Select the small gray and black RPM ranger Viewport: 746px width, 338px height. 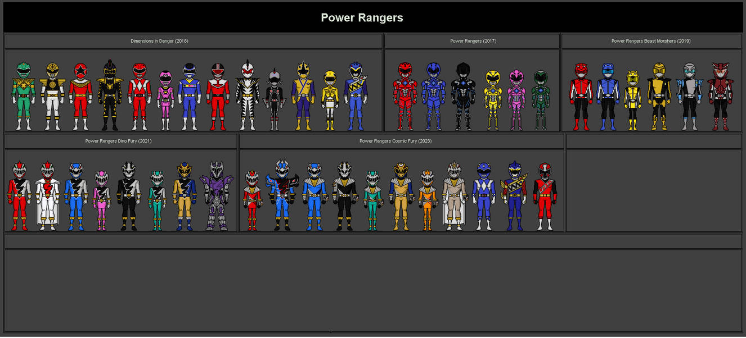coord(274,99)
